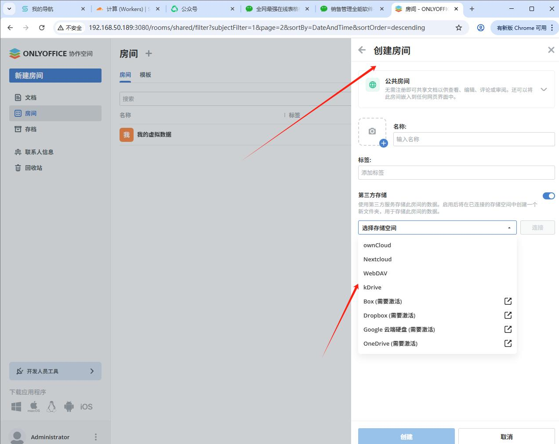Switch to the 房间 rooms tab
The width and height of the screenshot is (559, 444).
point(125,75)
